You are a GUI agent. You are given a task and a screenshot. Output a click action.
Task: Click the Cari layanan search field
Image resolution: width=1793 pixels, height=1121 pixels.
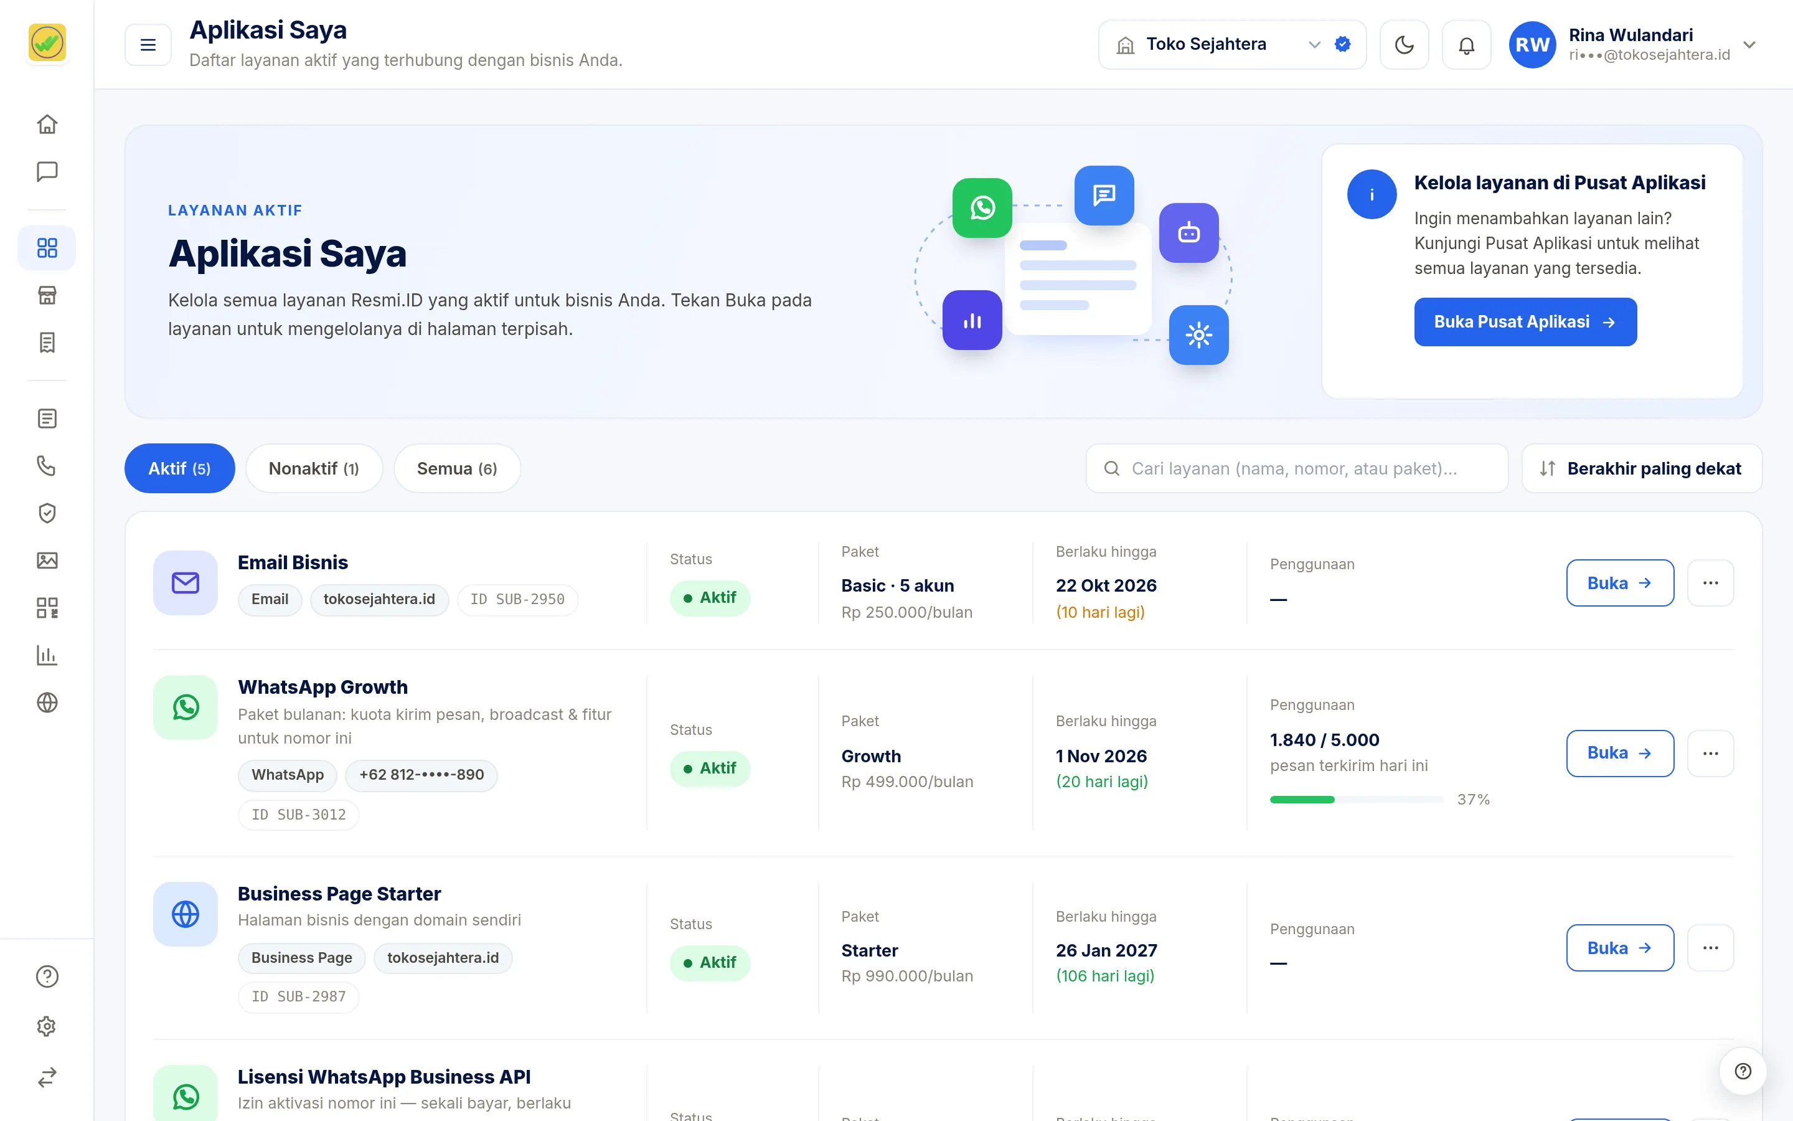[1297, 468]
